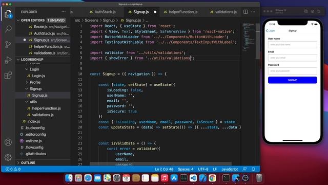Open Finder from the Dock

point(69,178)
